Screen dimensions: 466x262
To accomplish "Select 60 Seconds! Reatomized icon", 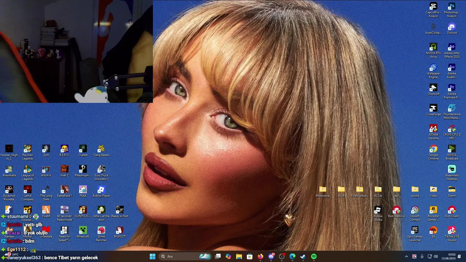I will 64,213.
